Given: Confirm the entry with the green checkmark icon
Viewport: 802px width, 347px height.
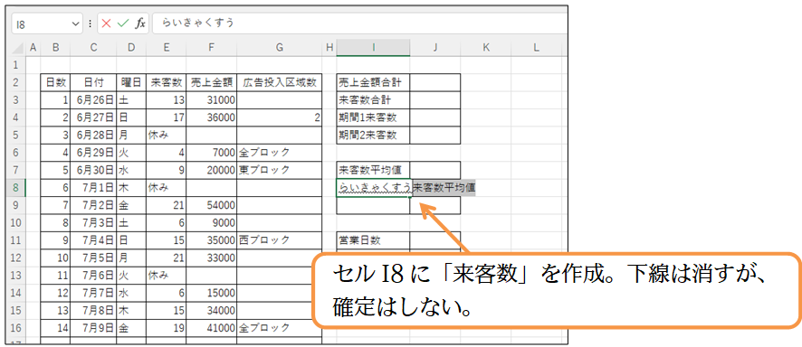Looking at the screenshot, I should tap(122, 23).
